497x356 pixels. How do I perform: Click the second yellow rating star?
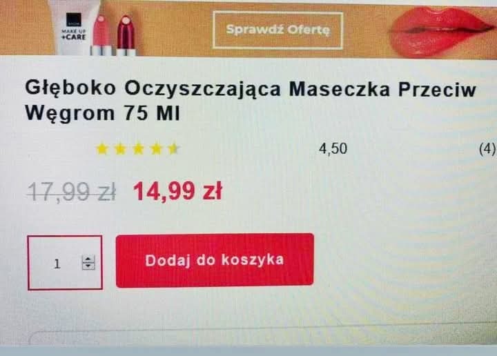click(120, 149)
